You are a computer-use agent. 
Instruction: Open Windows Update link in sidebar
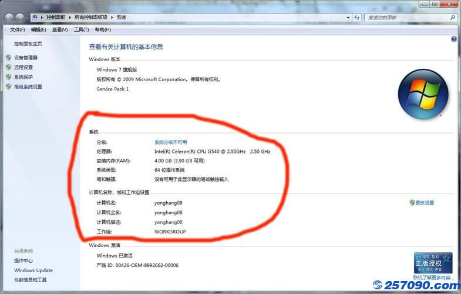[x=33, y=270]
